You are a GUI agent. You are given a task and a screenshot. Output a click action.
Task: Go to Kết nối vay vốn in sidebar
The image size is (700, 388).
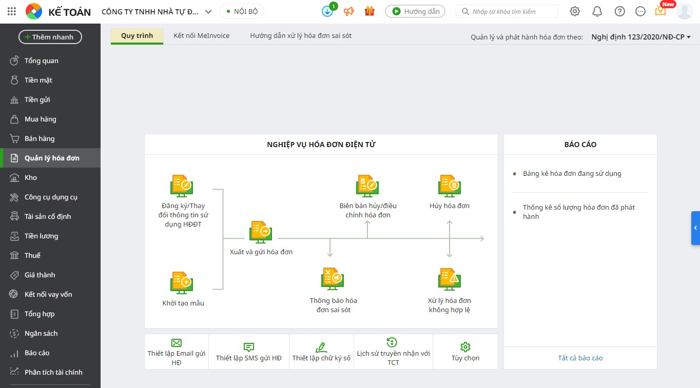click(x=50, y=294)
